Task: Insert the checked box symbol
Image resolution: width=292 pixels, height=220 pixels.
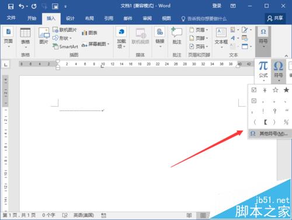Action: pos(254,90)
